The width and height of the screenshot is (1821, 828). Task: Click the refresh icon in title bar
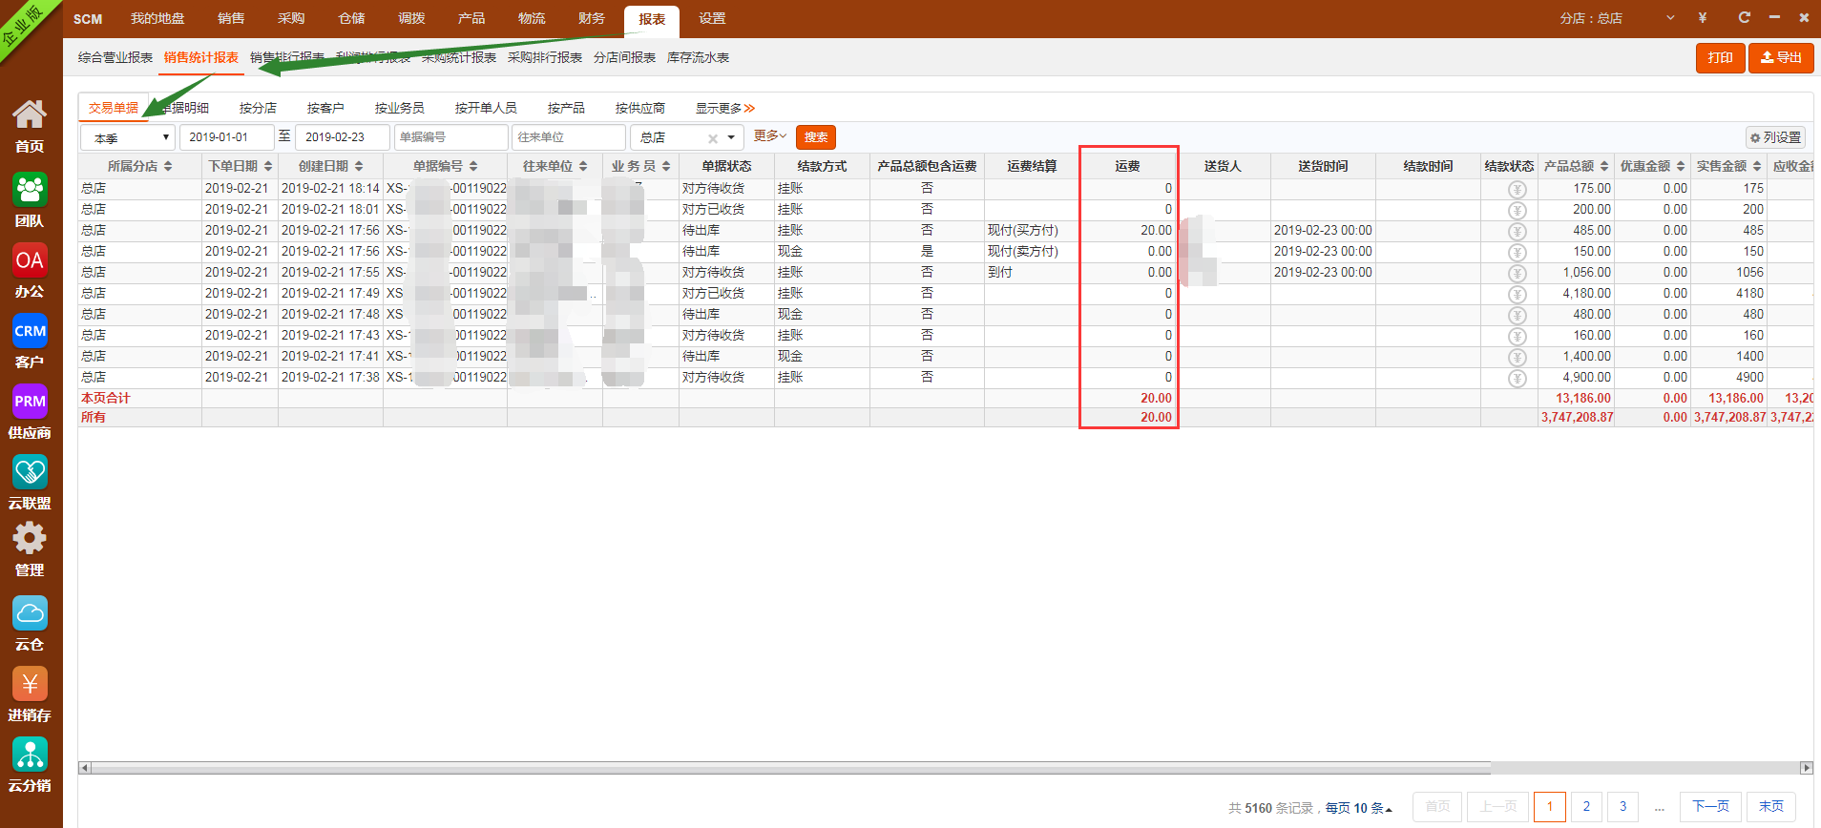click(1744, 17)
